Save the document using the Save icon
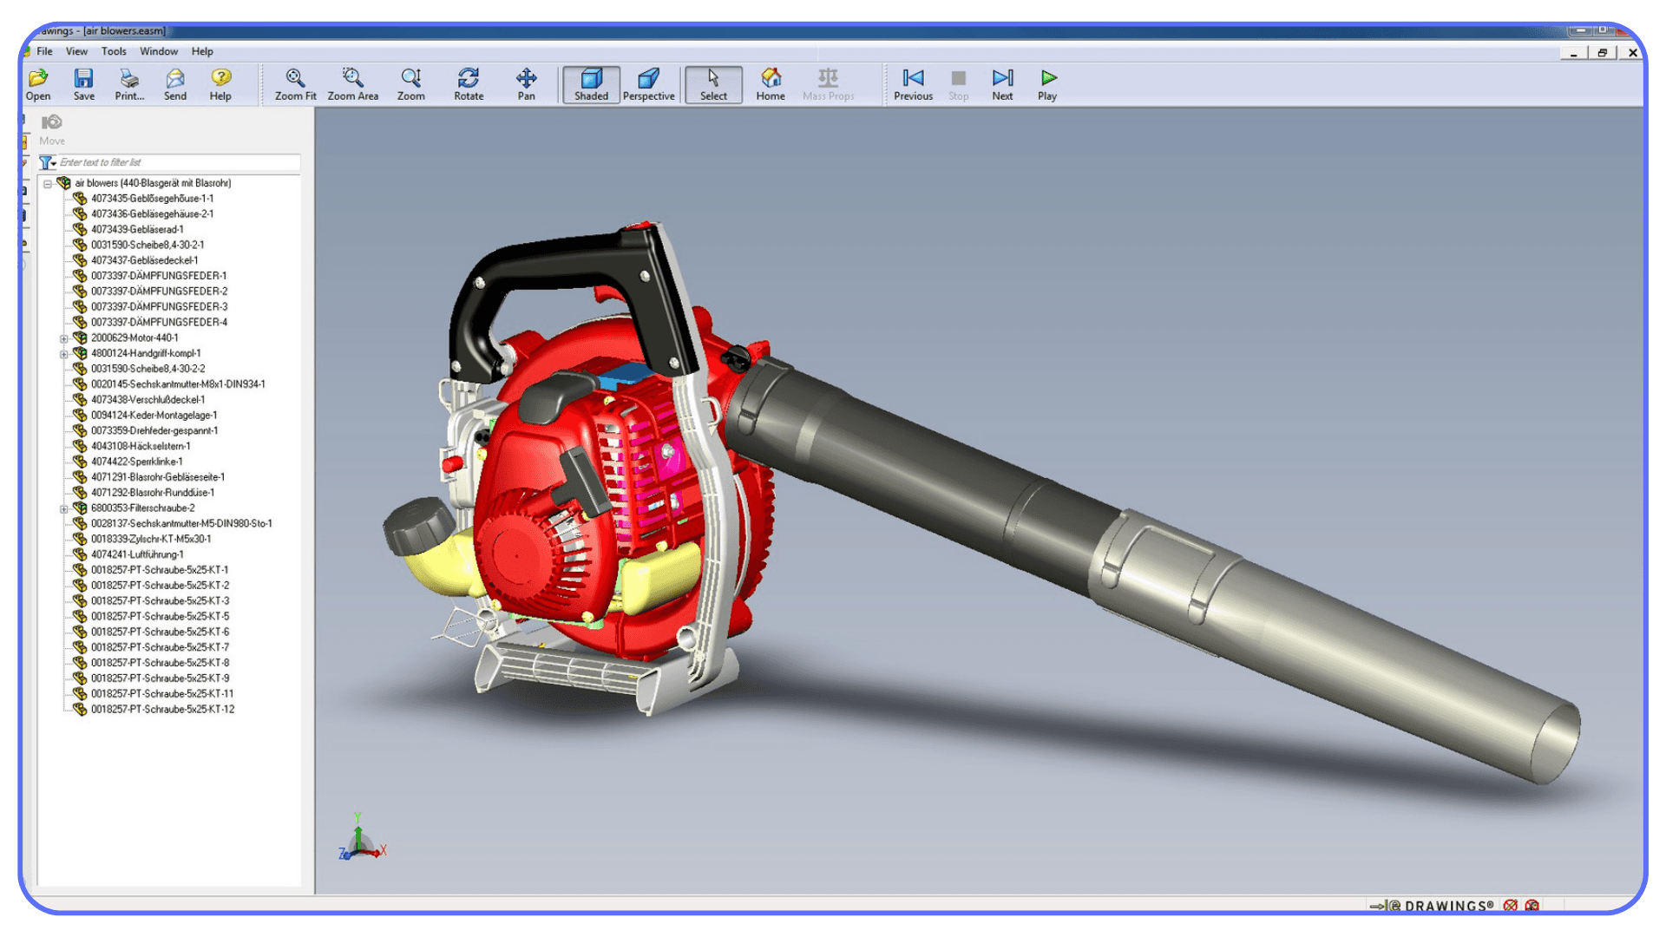The image size is (1666, 937). coord(83,83)
